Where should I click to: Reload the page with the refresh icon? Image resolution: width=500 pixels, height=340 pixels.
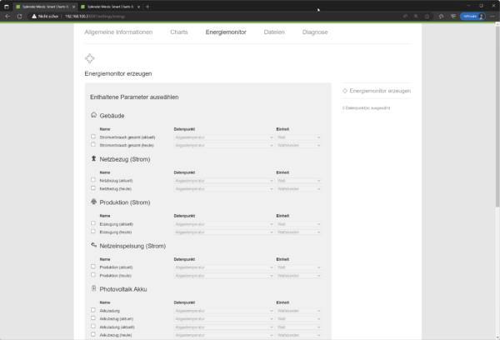pyautogui.click(x=19, y=17)
